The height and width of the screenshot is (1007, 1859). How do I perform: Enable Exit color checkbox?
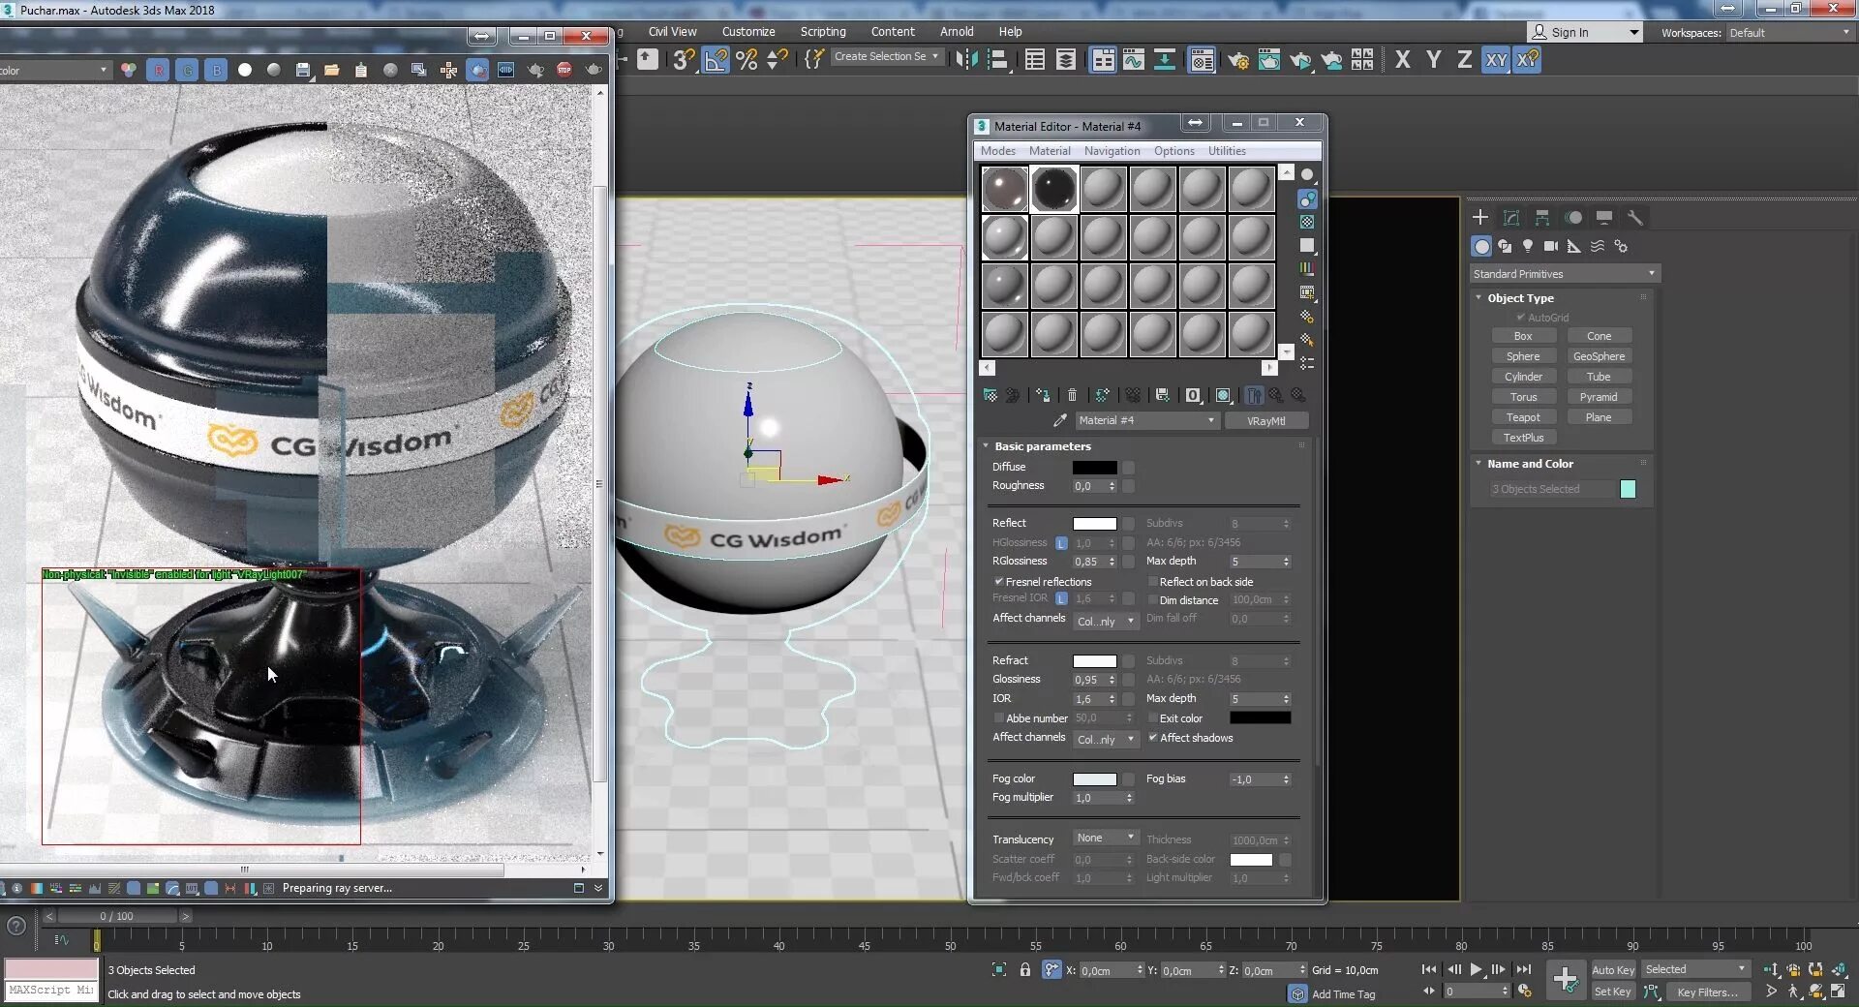pos(1152,718)
